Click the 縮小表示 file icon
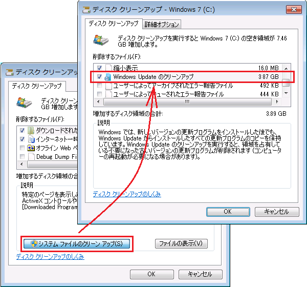Screen dimensions: 307x287 pos(108,68)
